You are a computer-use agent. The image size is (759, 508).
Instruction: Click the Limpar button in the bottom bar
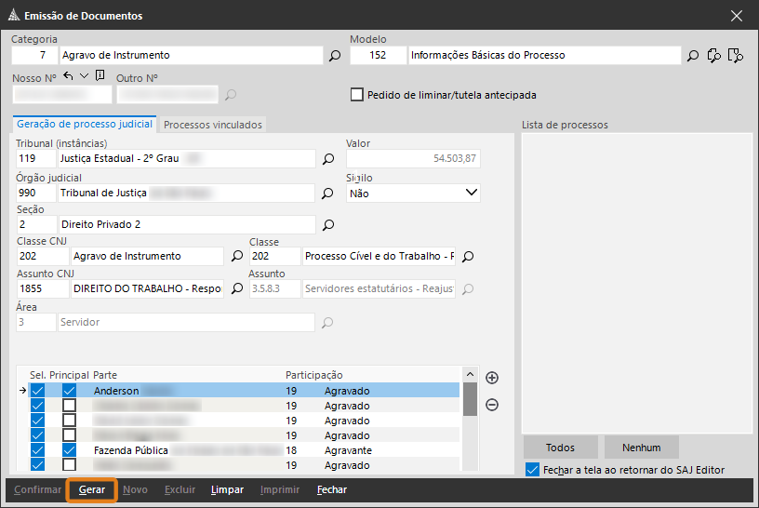227,490
